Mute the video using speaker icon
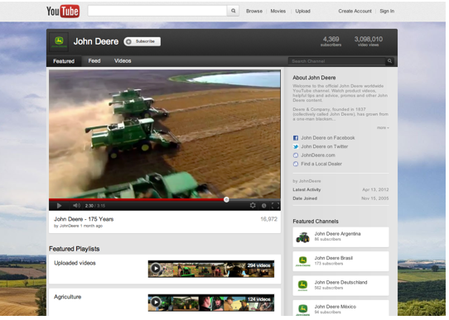The width and height of the screenshot is (449, 320). pos(76,206)
